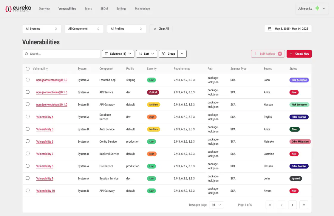Tick the checkbox for Vulnerability 10

point(28,190)
